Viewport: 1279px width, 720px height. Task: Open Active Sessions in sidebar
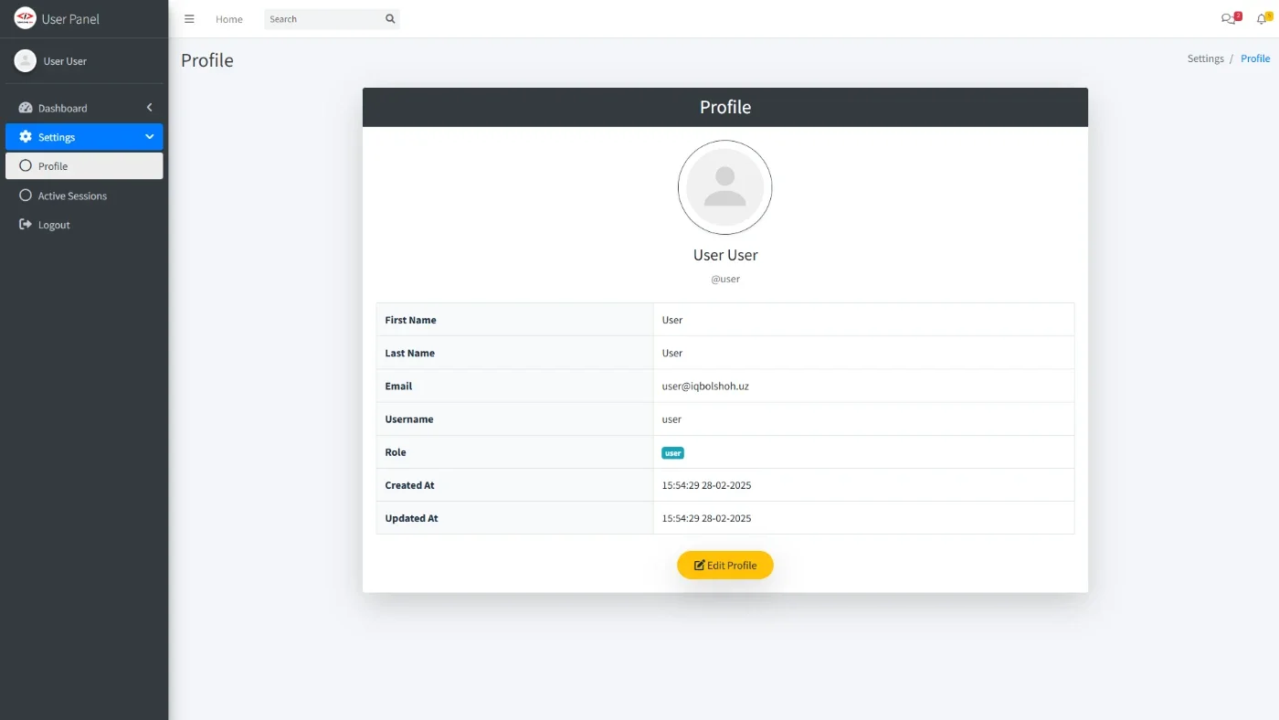[84, 196]
